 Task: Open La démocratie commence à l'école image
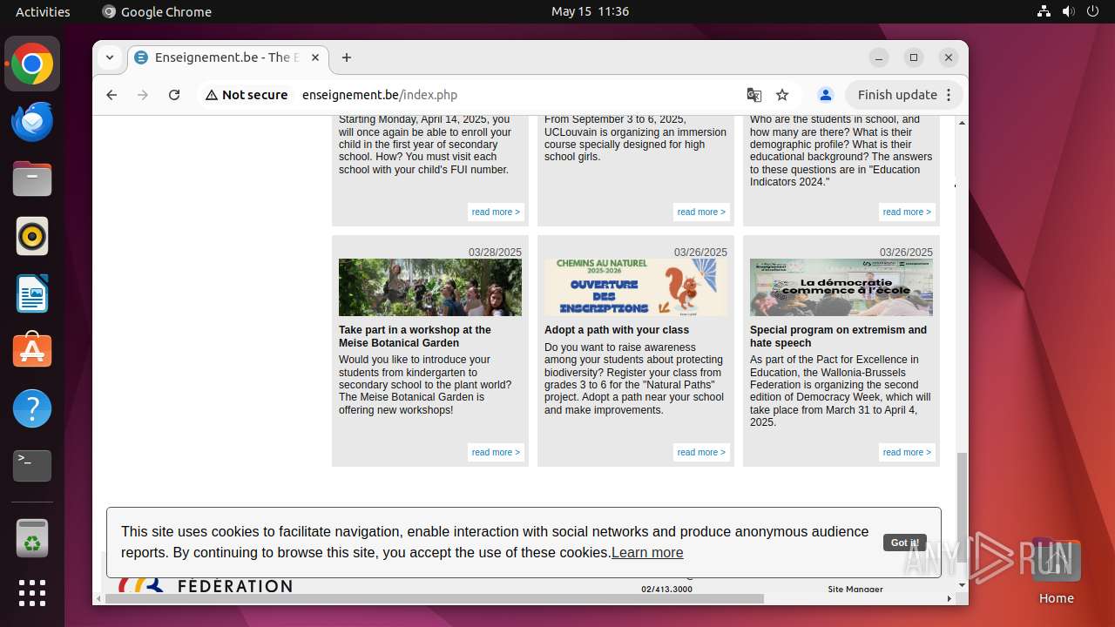point(841,287)
